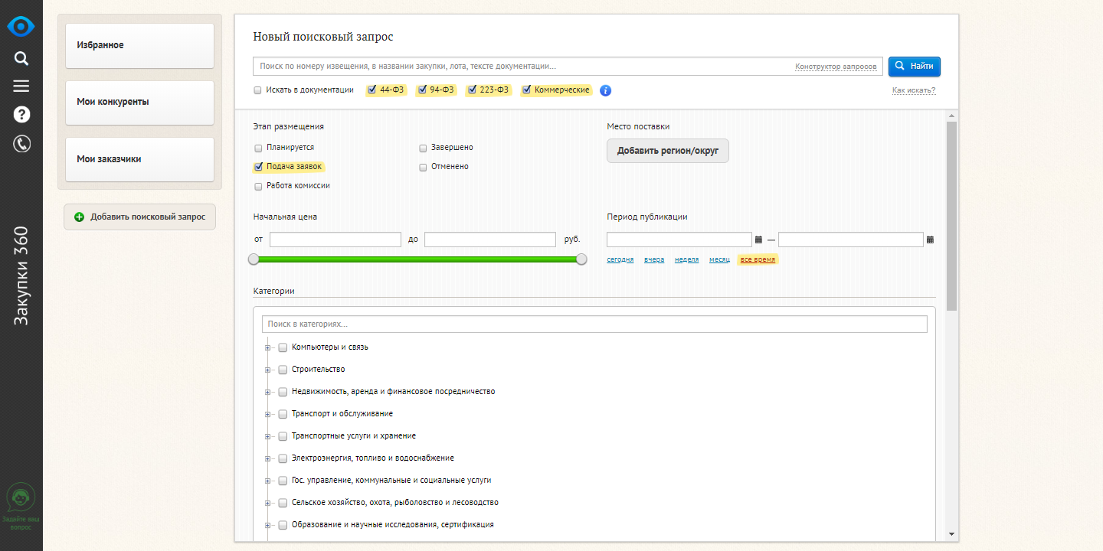Focus the publication start date field
Screen dimensions: 1103x551
[x=679, y=240]
